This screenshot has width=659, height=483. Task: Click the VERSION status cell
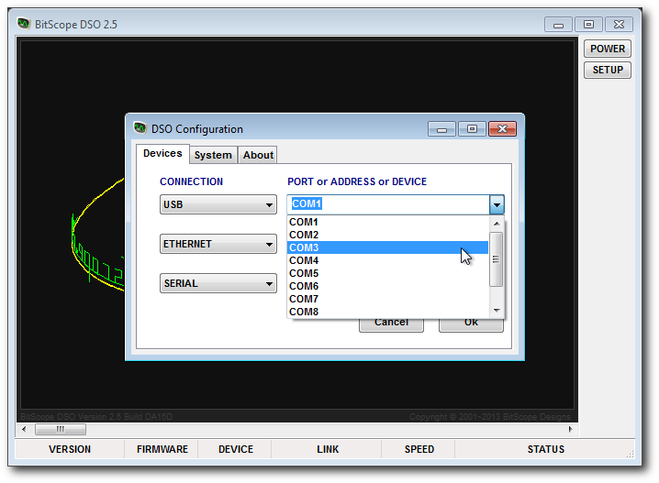pyautogui.click(x=70, y=449)
